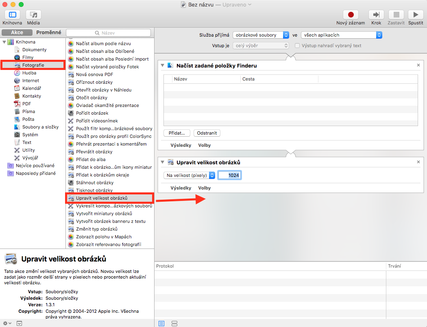Screen dimensions: 427x327
Task: Show the log list view icon at bottom
Action: (161, 323)
